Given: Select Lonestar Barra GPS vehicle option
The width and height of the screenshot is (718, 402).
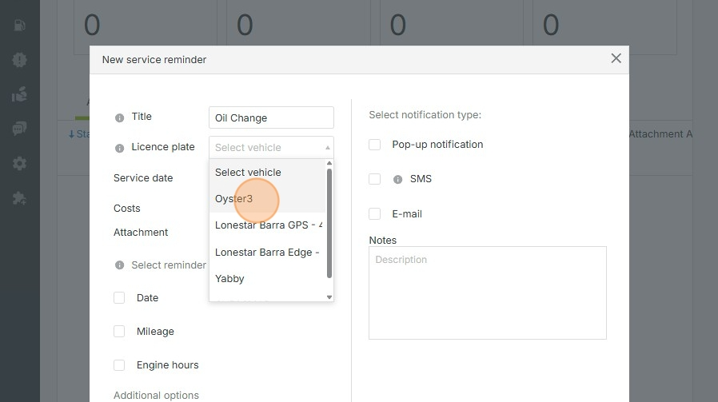Looking at the screenshot, I should 267,225.
